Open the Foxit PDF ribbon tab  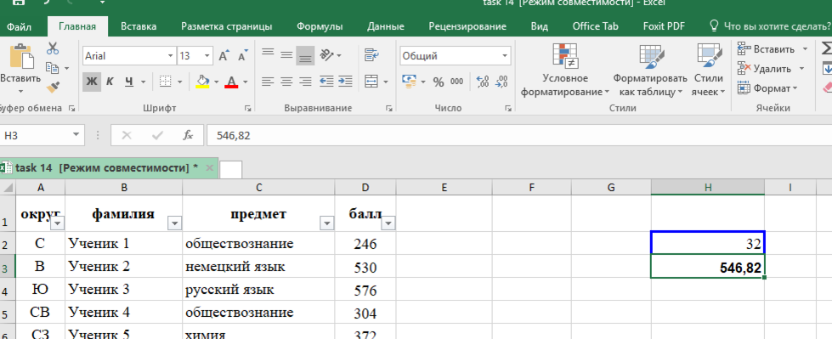664,26
